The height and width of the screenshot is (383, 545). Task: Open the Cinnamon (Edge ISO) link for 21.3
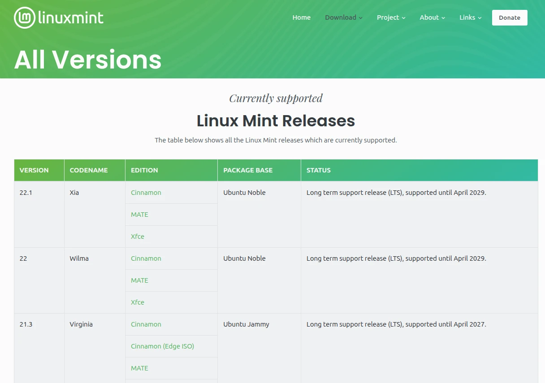tap(162, 346)
